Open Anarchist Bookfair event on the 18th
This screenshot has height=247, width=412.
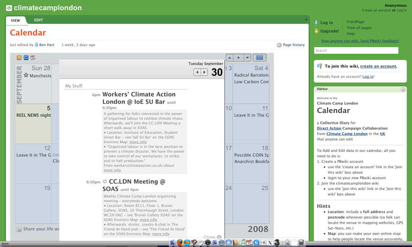pos(252,162)
